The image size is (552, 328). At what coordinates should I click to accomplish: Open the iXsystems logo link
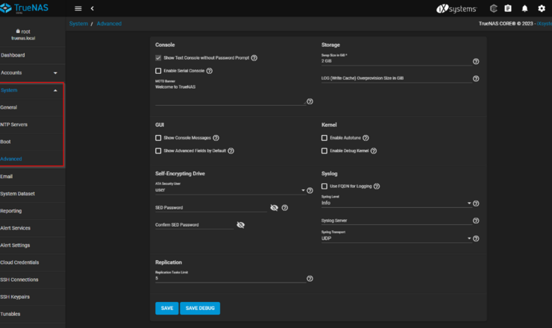[457, 8]
